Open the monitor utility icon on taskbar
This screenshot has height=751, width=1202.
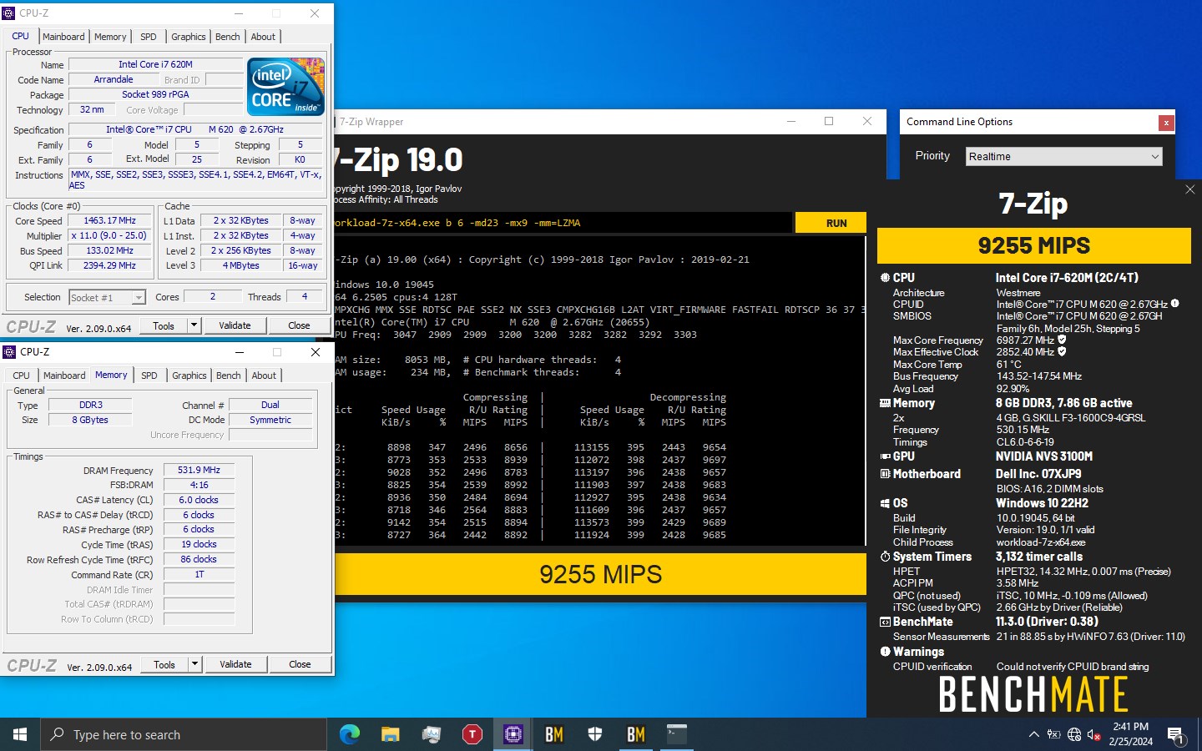point(431,734)
